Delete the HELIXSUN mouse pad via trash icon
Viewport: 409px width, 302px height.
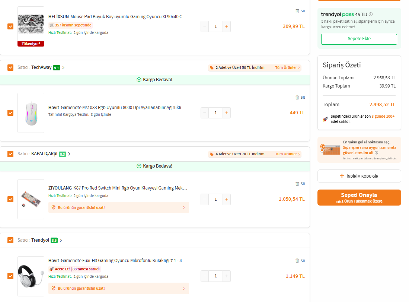pos(297,11)
